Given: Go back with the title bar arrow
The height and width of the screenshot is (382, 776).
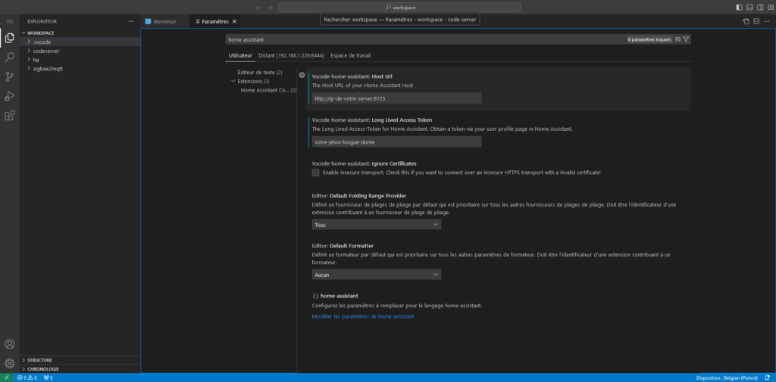Looking at the screenshot, I should click(x=259, y=8).
